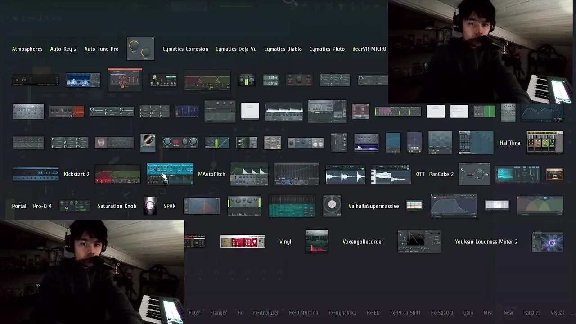
Task: Open the red-topped plugin with orange knobs
Action: (x=125, y=80)
